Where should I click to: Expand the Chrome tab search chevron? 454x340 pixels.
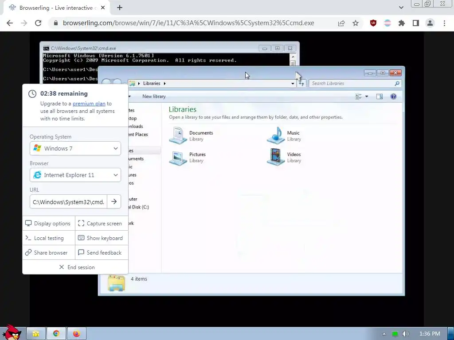pyautogui.click(x=401, y=8)
